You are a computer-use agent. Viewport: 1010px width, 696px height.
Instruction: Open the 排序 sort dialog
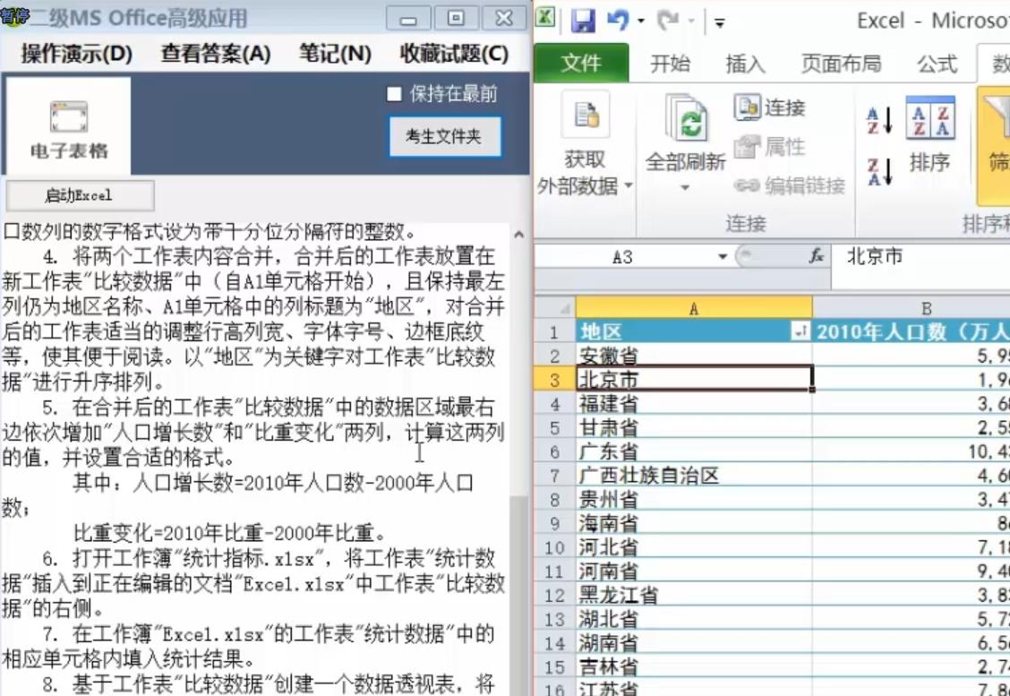pos(929,136)
